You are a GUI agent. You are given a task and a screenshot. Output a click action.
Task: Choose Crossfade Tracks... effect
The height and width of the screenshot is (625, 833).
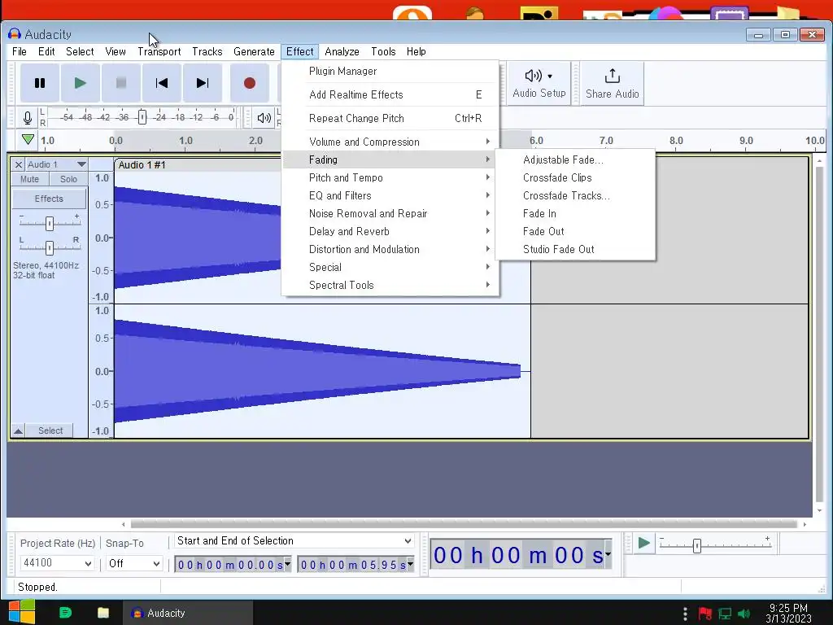[575, 195]
